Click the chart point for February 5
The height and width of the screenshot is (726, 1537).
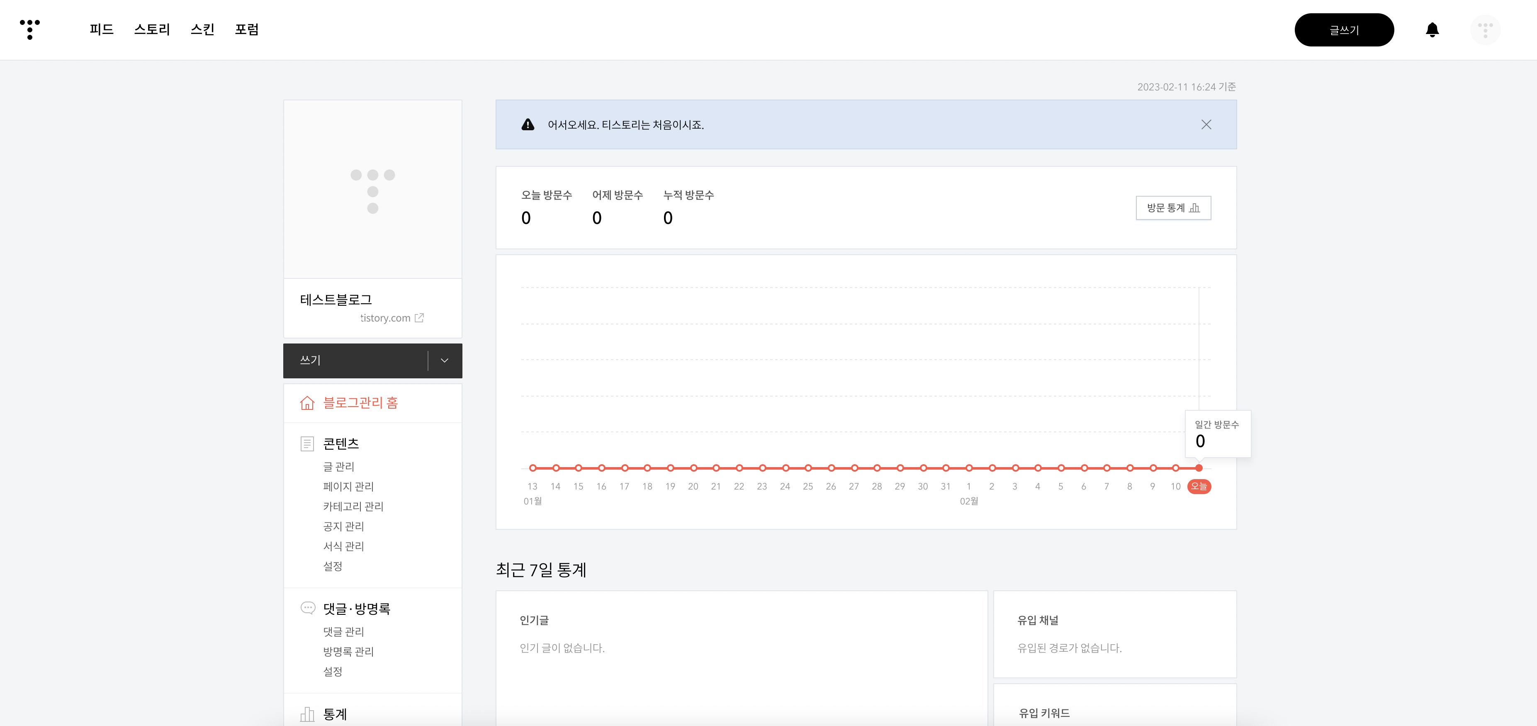point(1061,468)
